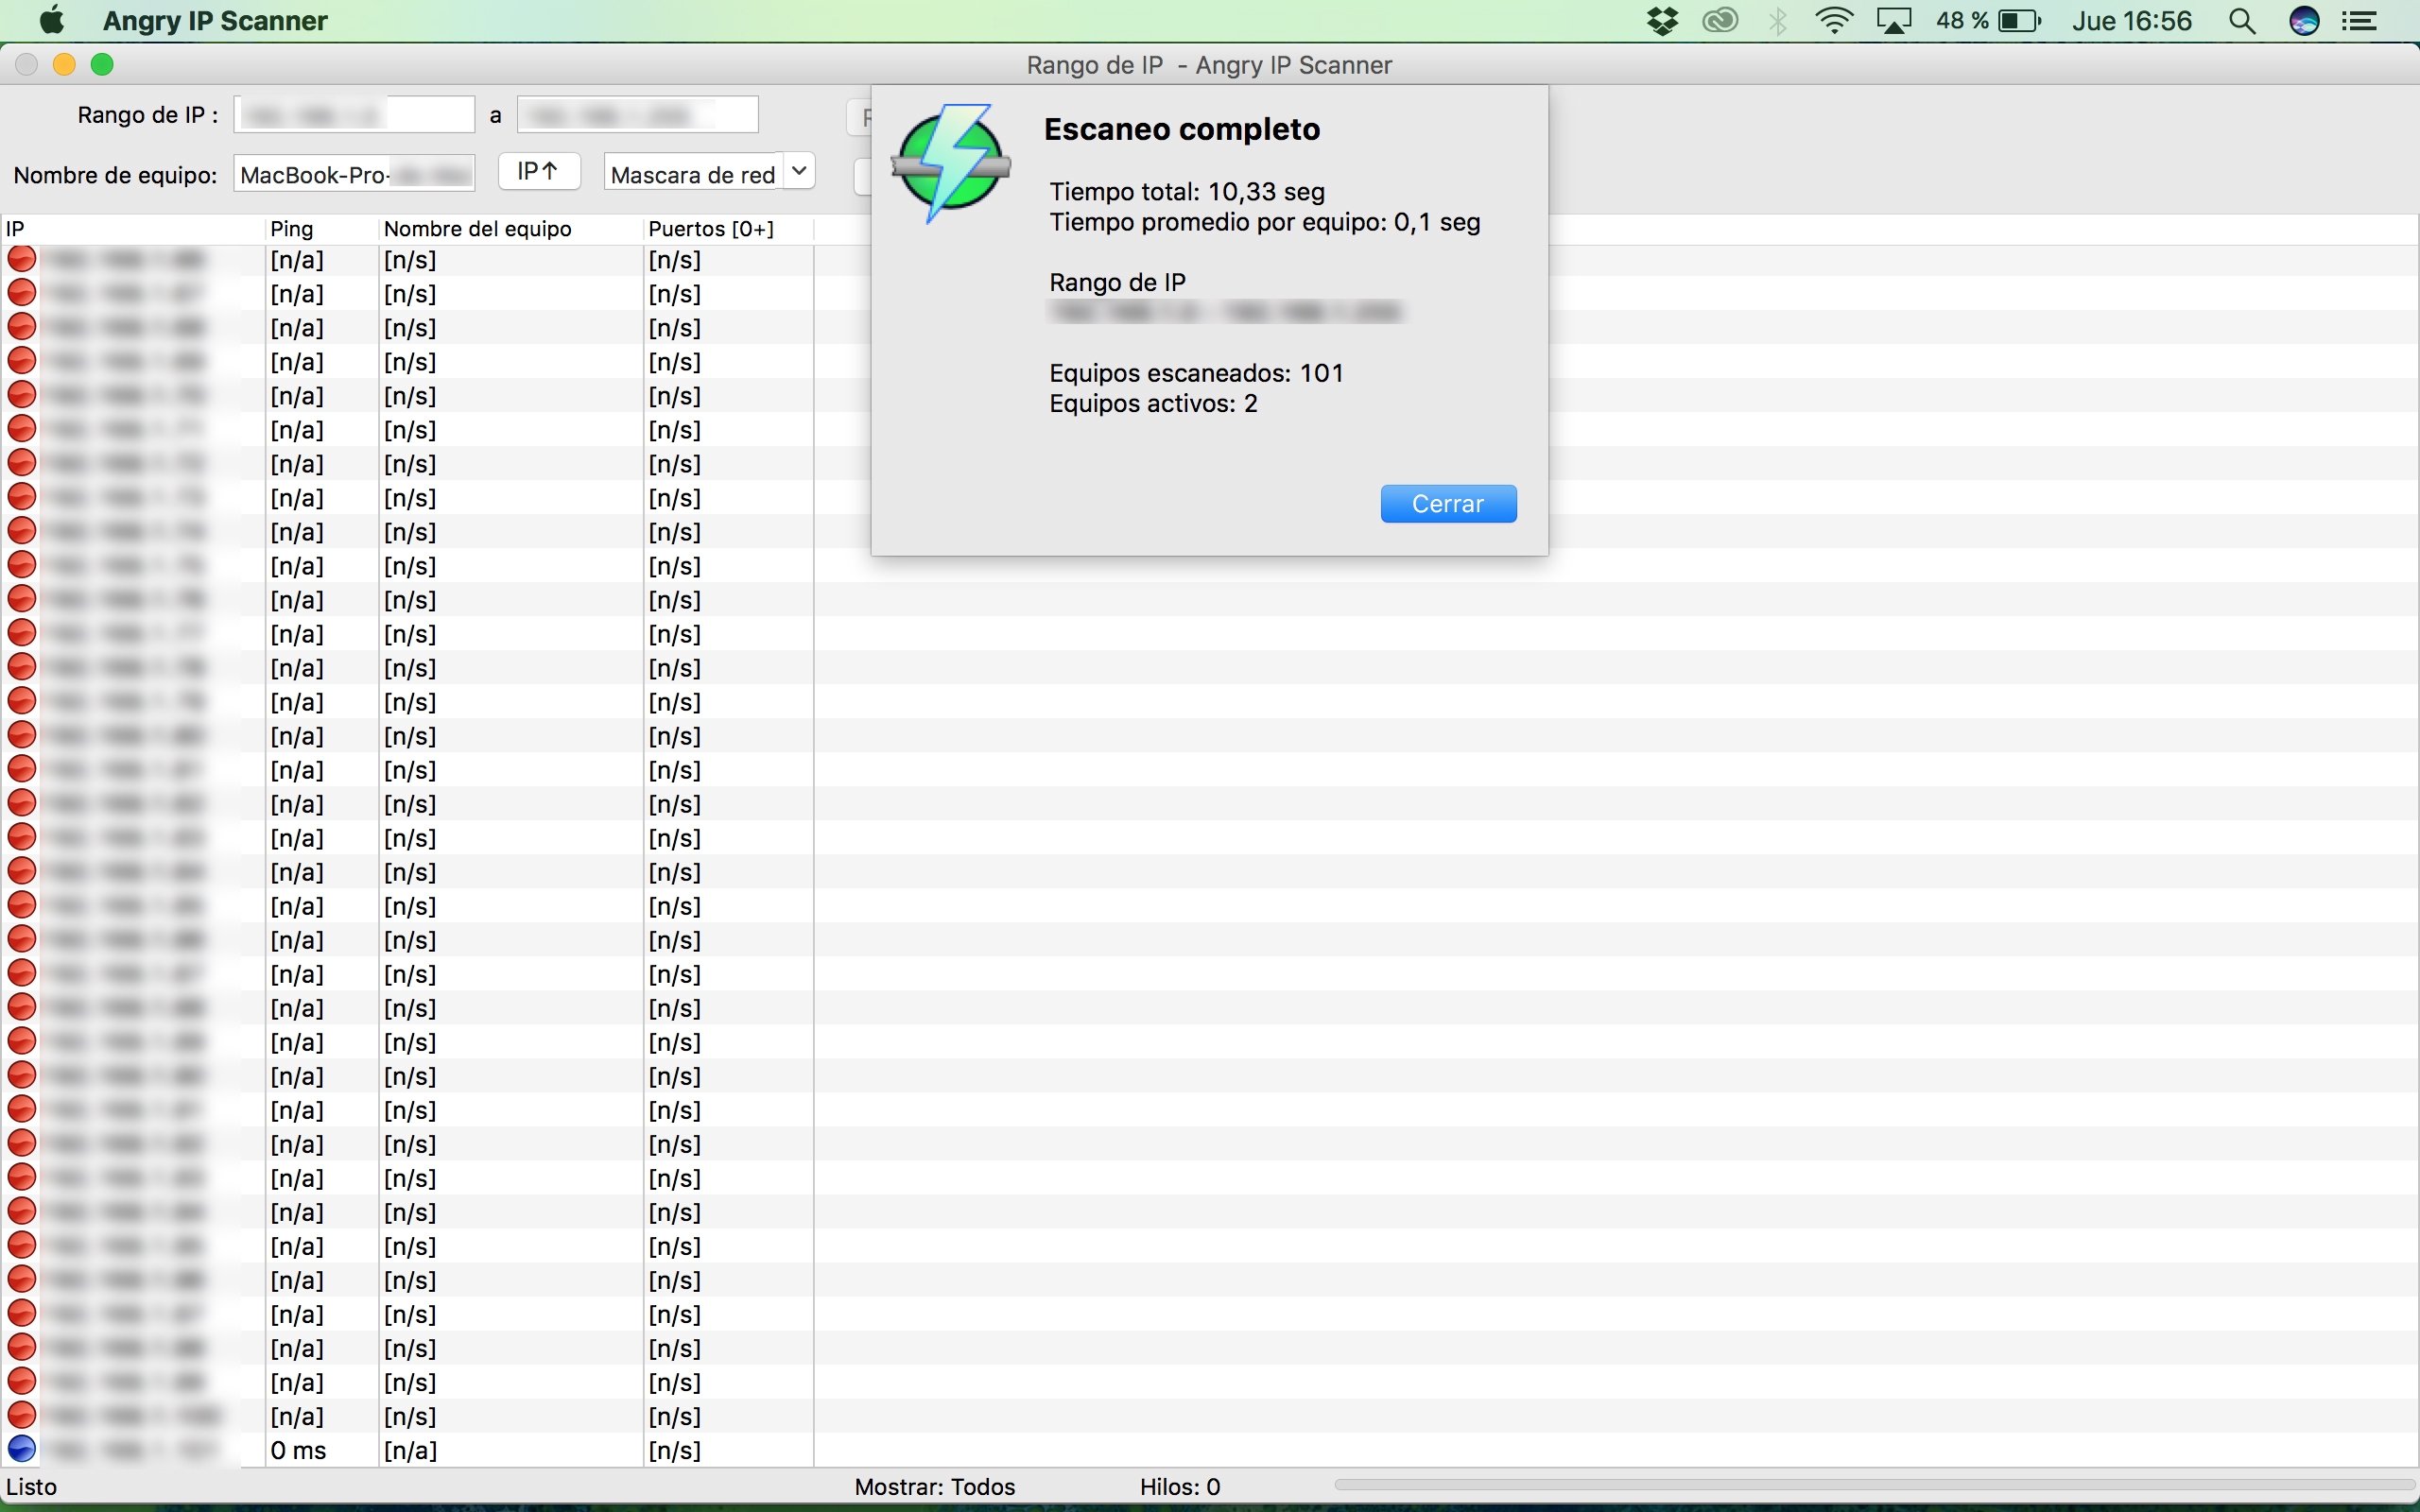Click Equipos escaneados: 101 text
Image resolution: width=2420 pixels, height=1512 pixels.
point(1196,373)
